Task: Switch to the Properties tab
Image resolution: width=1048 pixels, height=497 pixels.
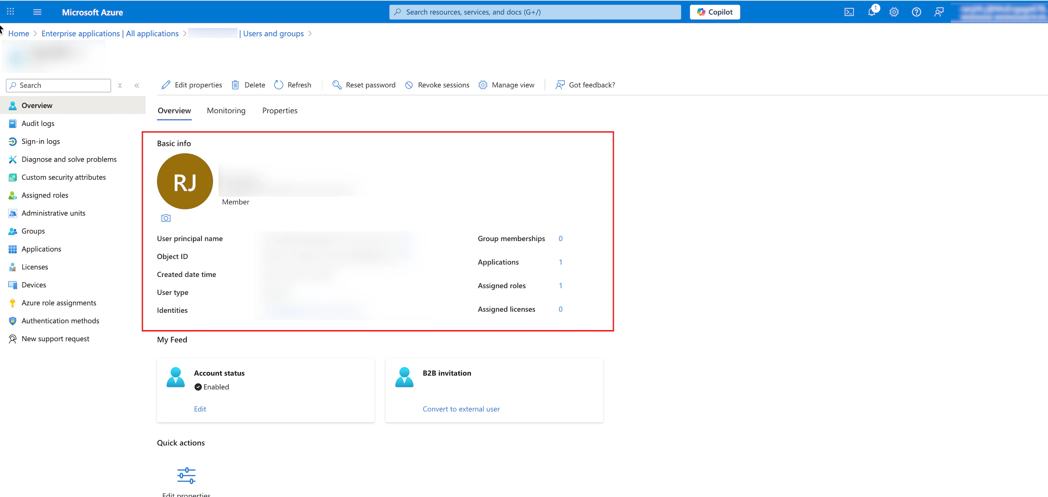Action: 280,111
